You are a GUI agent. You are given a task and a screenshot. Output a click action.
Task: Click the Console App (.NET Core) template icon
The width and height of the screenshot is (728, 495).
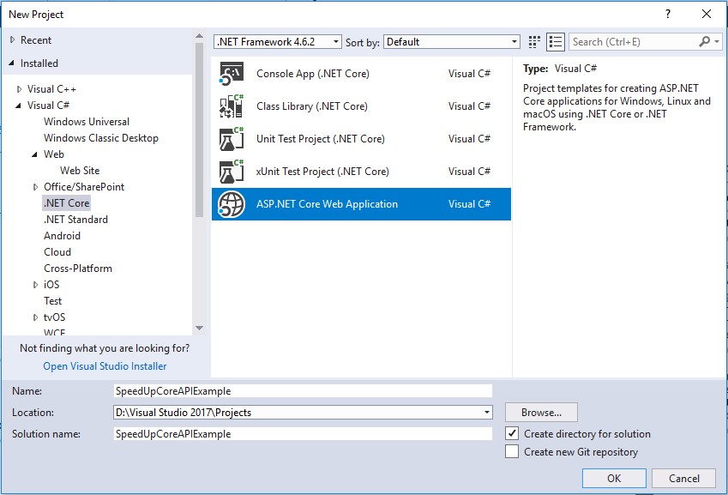click(232, 74)
